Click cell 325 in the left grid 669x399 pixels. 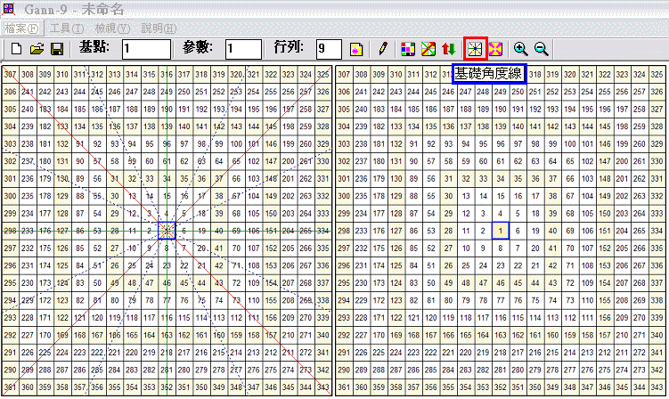pyautogui.click(x=323, y=74)
